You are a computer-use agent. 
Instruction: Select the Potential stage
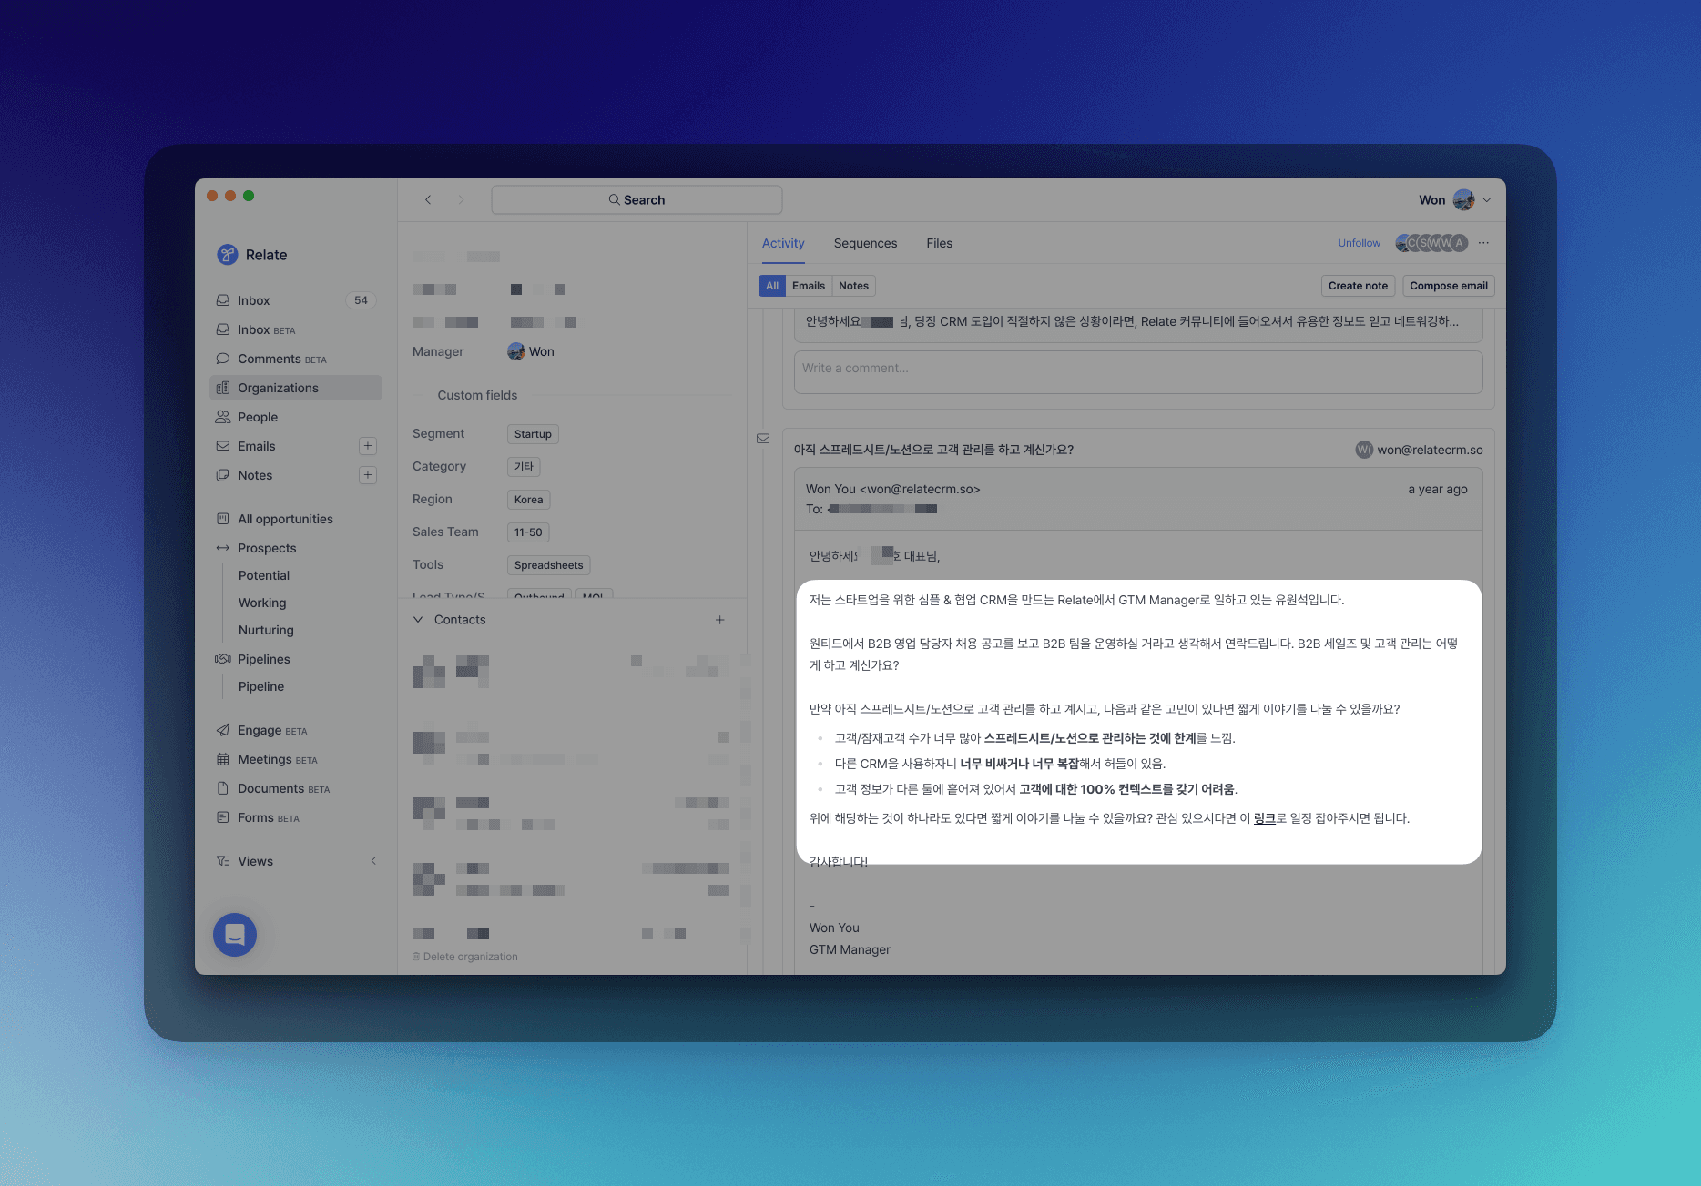coord(264,575)
